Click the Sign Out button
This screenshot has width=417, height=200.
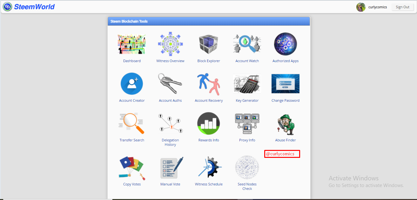click(x=402, y=7)
